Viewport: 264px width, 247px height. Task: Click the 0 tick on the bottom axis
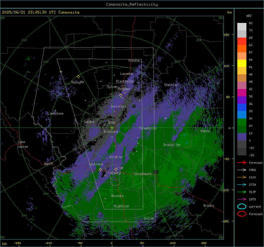111,243
